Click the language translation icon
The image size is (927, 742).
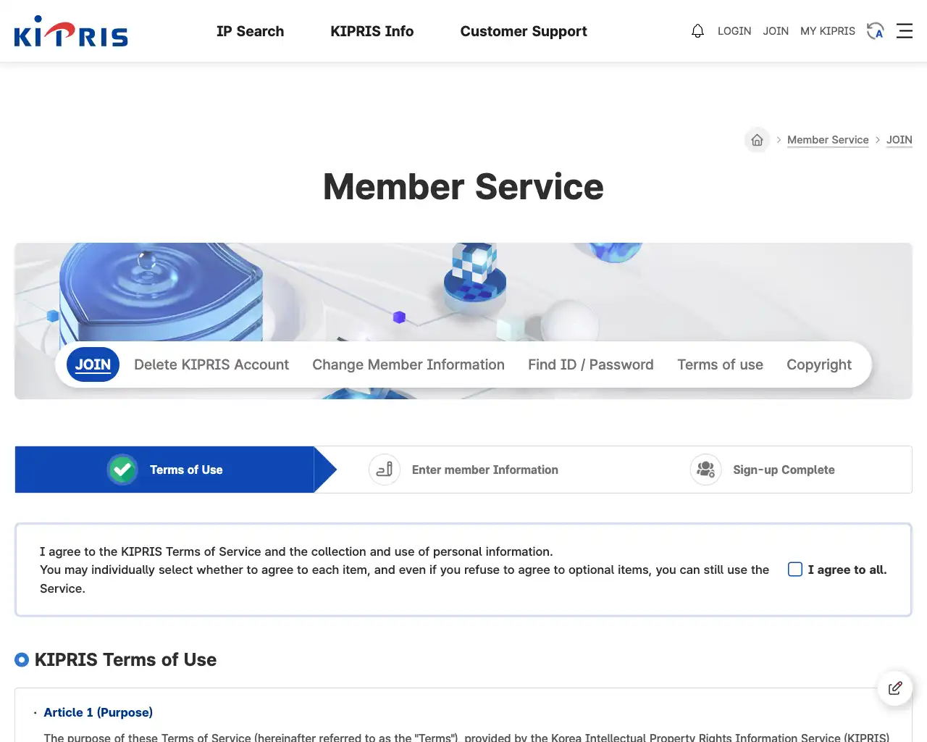click(876, 31)
